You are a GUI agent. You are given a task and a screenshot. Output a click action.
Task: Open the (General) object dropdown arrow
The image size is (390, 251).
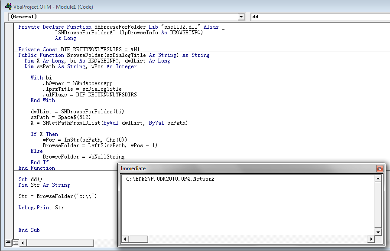coord(241,17)
